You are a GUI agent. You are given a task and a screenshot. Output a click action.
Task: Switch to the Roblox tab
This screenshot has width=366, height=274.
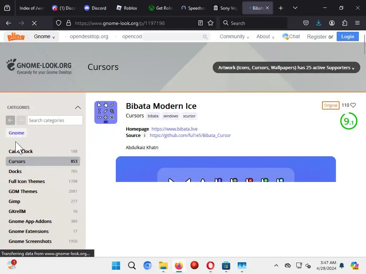127,8
